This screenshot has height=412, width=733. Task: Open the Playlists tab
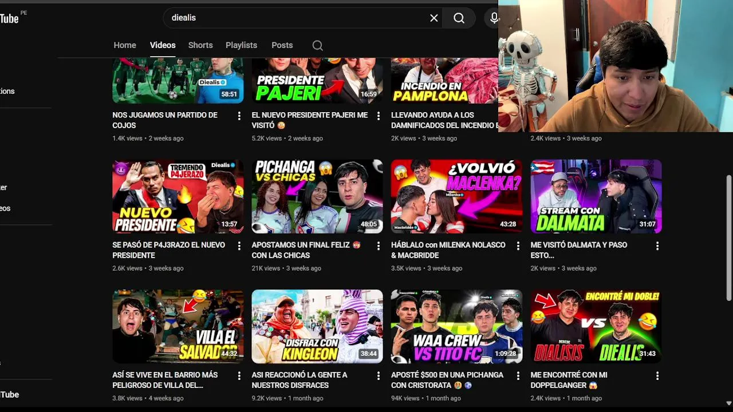[x=241, y=45]
